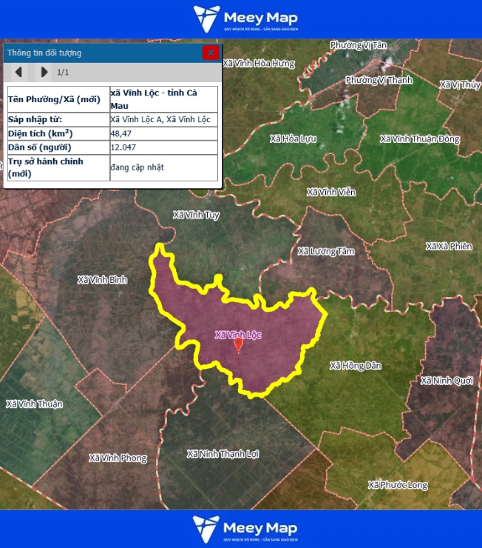Click the Thông tin đối tượng title bar
This screenshot has width=482, height=548.
103,53
